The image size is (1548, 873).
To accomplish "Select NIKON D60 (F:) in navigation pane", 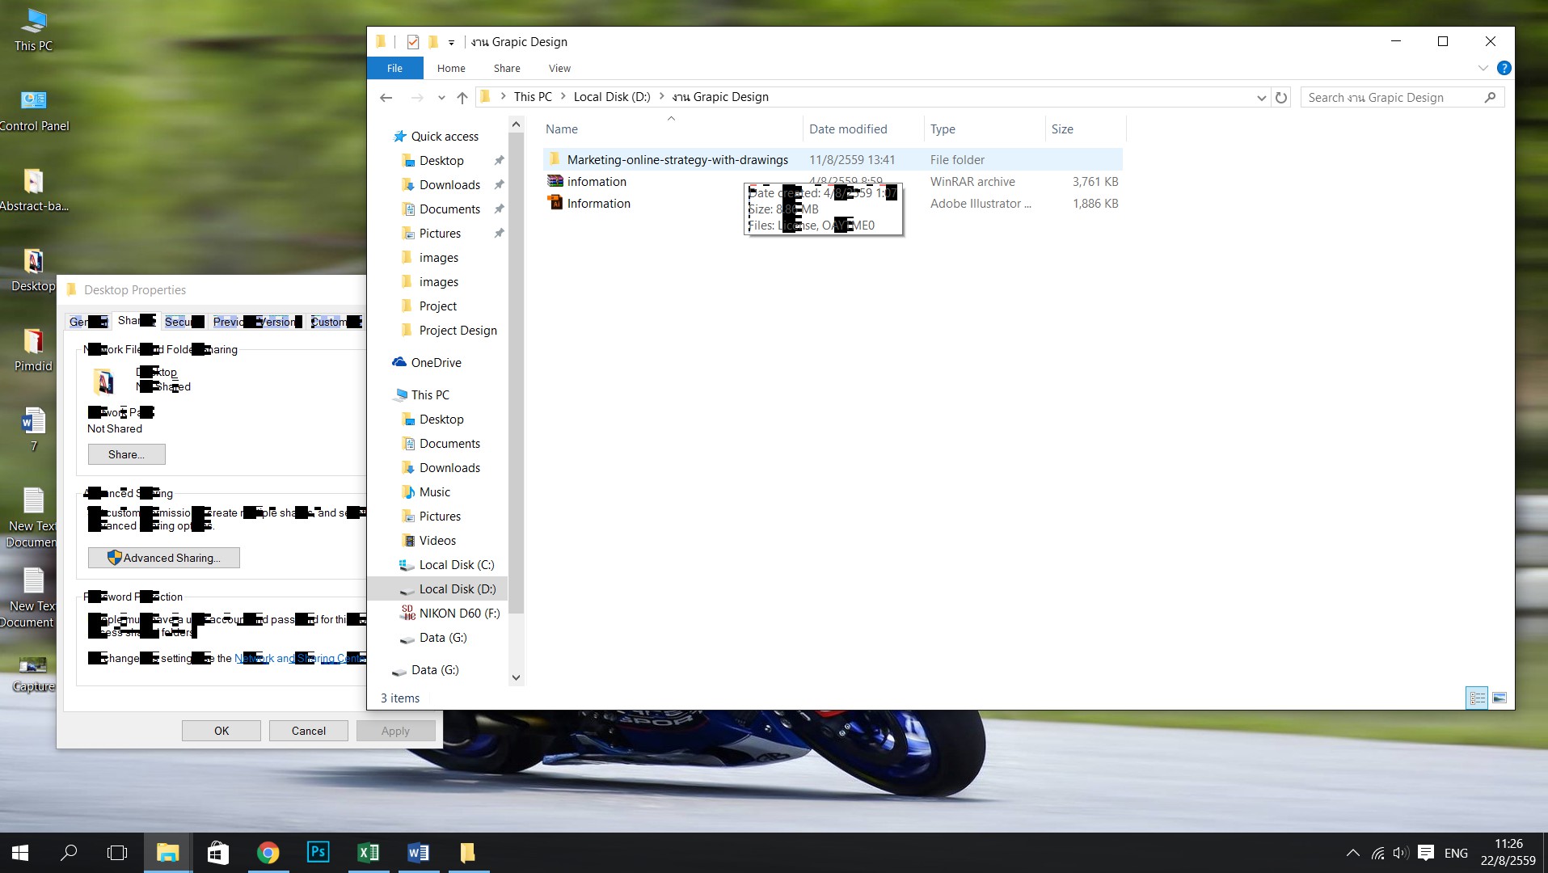I will (458, 614).
